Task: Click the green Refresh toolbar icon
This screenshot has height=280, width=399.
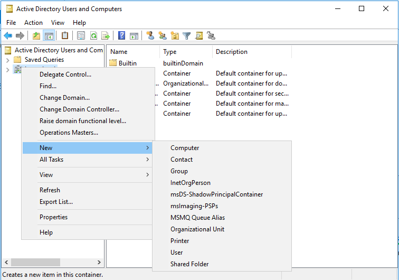Action: pyautogui.click(x=93, y=35)
